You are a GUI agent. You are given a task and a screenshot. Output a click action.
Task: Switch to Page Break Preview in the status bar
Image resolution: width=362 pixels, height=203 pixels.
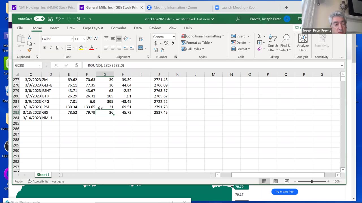click(x=287, y=181)
